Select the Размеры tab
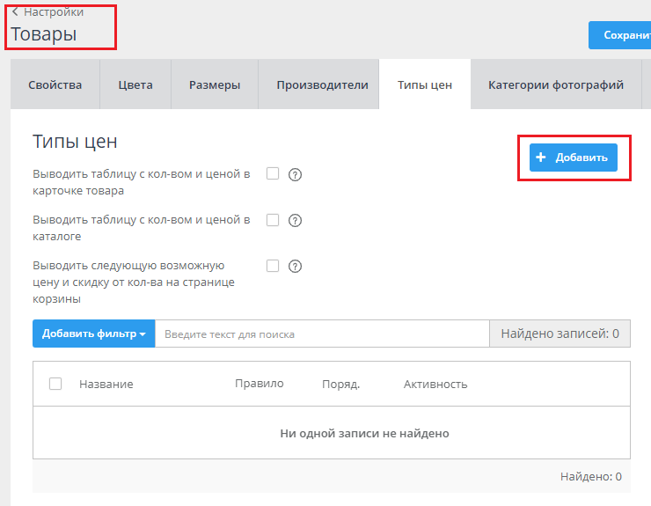Image resolution: width=651 pixels, height=506 pixels. tap(215, 85)
